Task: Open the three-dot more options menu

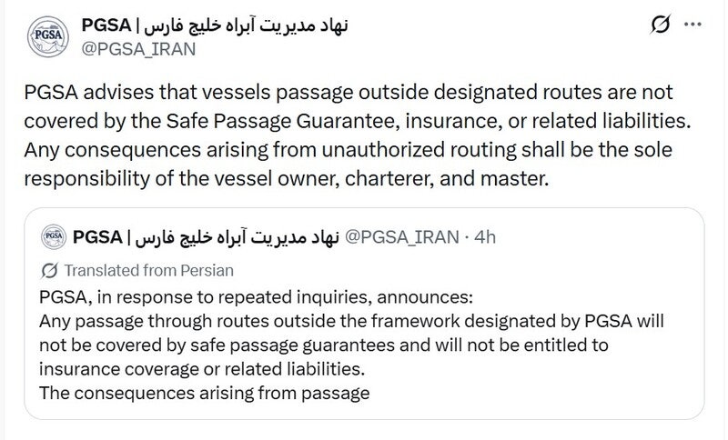Action: [x=693, y=25]
